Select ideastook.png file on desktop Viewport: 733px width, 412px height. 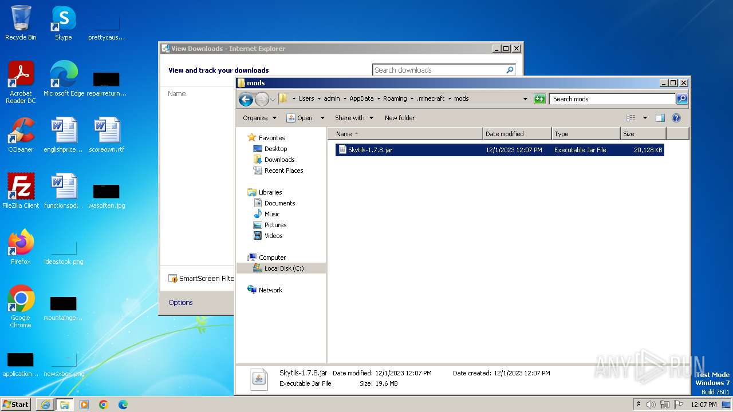[64, 252]
